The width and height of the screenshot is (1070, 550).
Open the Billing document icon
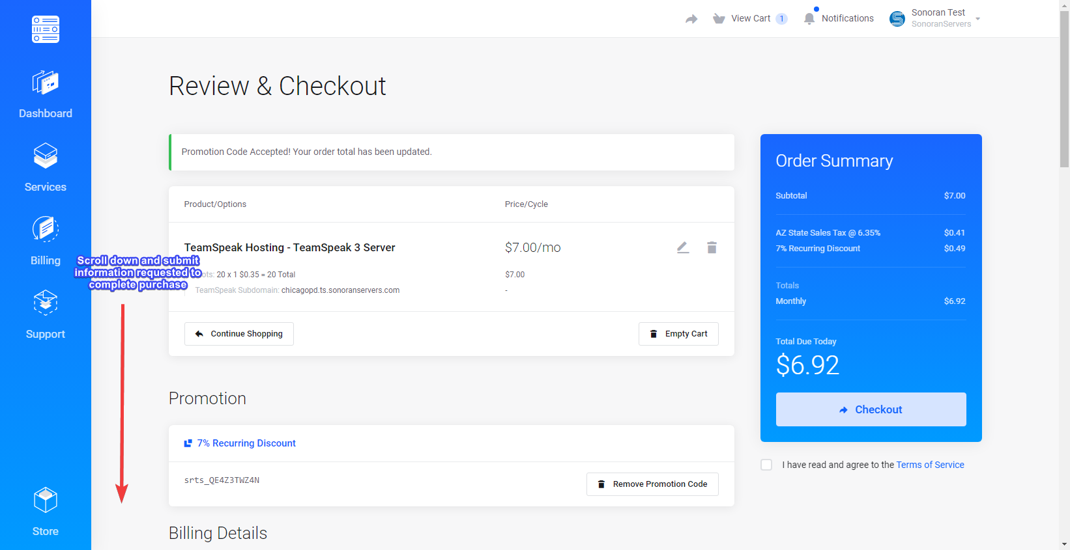tap(46, 229)
